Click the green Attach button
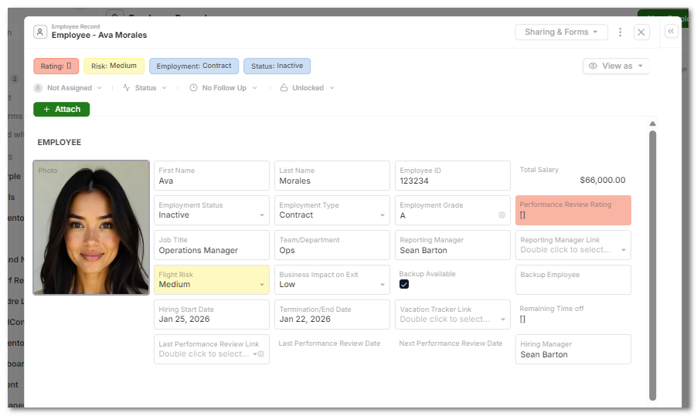The image size is (697, 416). point(61,110)
